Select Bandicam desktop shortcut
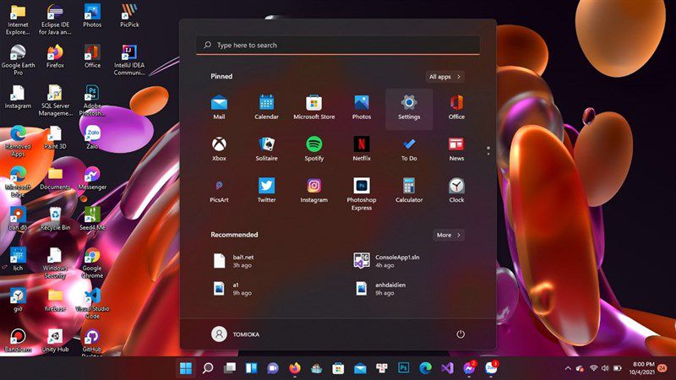Viewport: 676px width, 380px height. [x=18, y=341]
